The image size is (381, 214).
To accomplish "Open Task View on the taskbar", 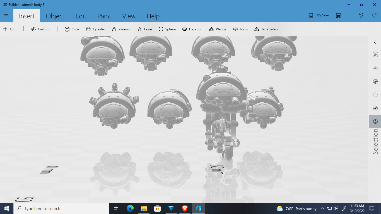I will 116,208.
